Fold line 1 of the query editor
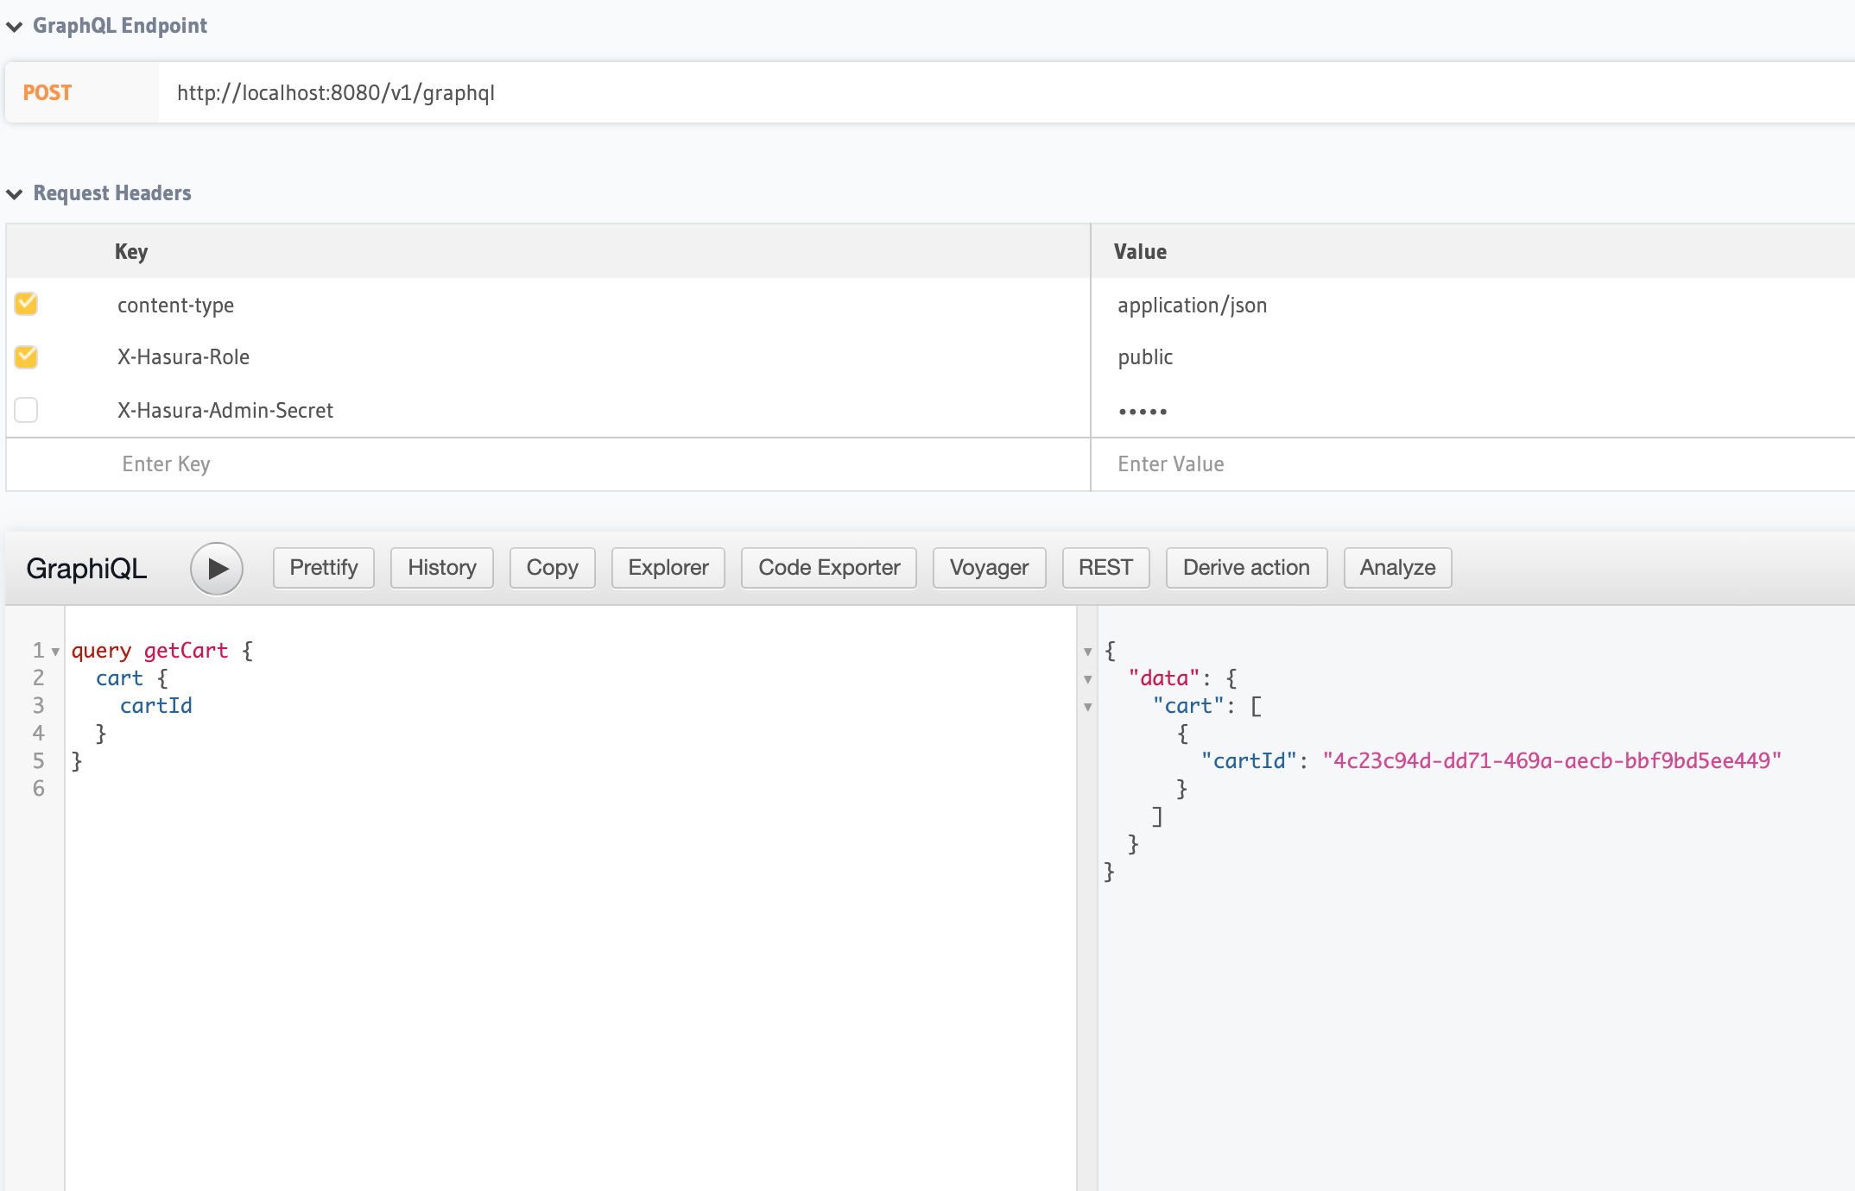 point(56,651)
